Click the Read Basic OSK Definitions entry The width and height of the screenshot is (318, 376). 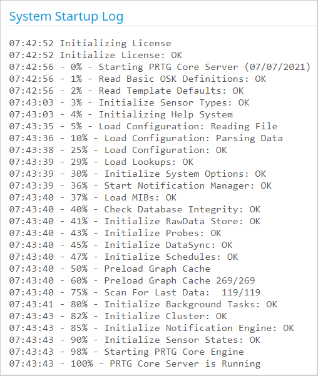pos(138,79)
